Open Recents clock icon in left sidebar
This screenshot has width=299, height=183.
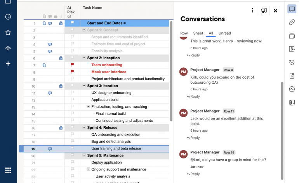click(x=8, y=17)
